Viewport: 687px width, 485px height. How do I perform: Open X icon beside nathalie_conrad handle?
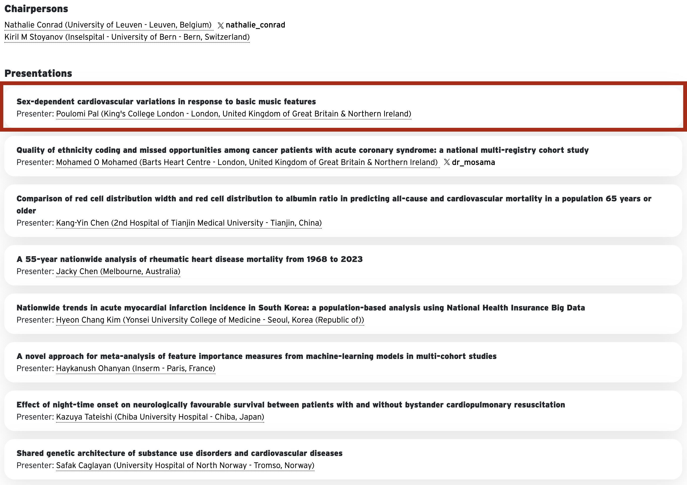220,26
